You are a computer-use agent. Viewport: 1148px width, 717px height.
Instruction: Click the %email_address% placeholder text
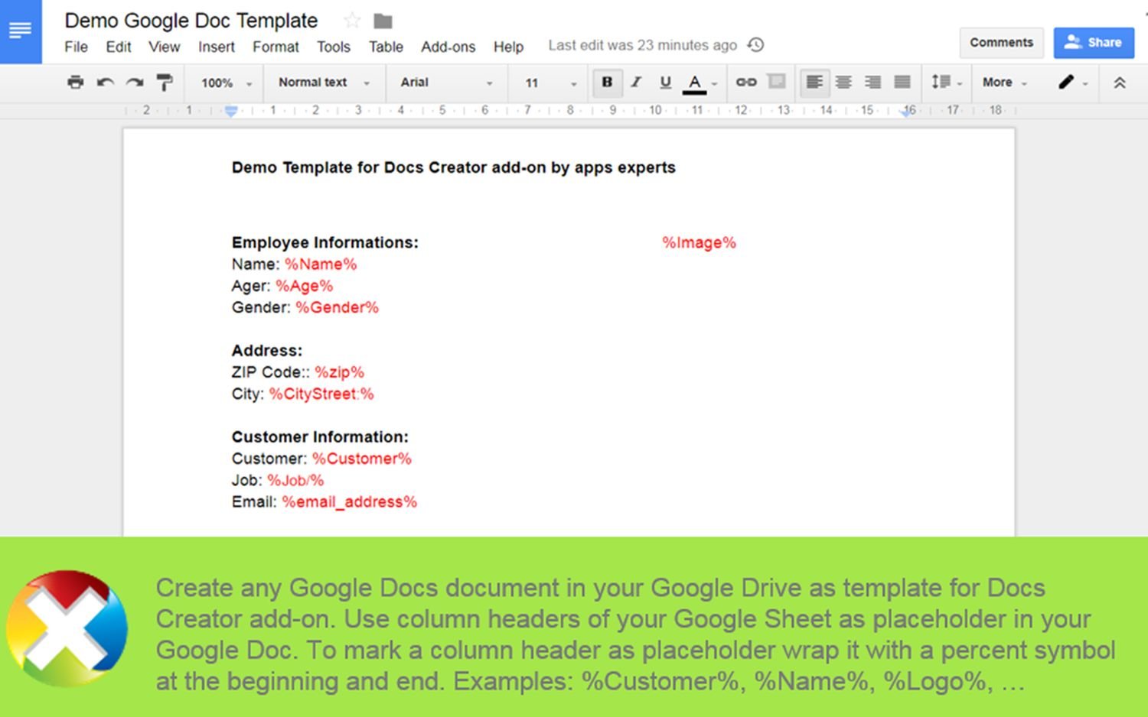click(x=349, y=502)
